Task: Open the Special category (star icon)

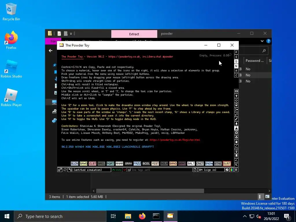Action: (236, 142)
